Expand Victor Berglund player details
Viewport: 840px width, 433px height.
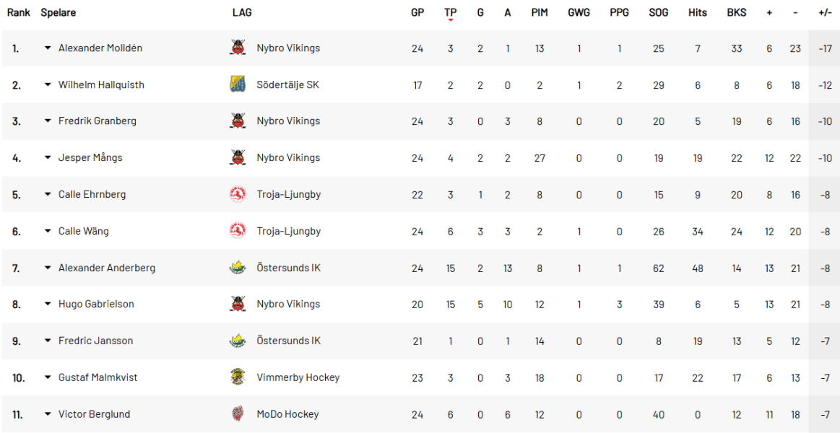pos(48,414)
